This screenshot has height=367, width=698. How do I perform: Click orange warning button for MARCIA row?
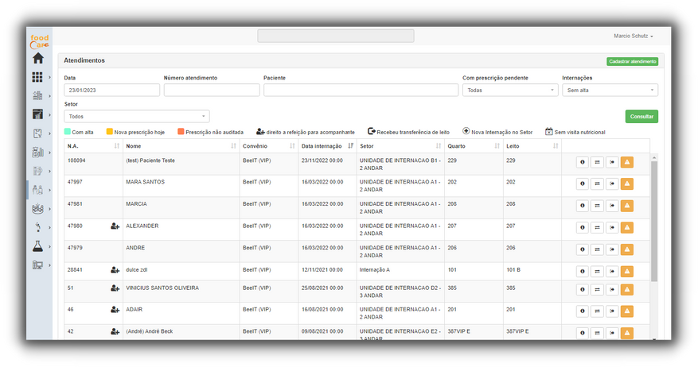click(626, 206)
